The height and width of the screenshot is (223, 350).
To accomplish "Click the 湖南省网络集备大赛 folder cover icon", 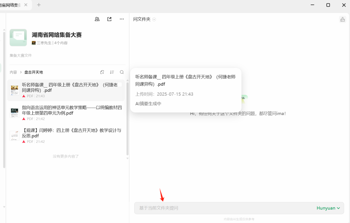I will pos(18,37).
